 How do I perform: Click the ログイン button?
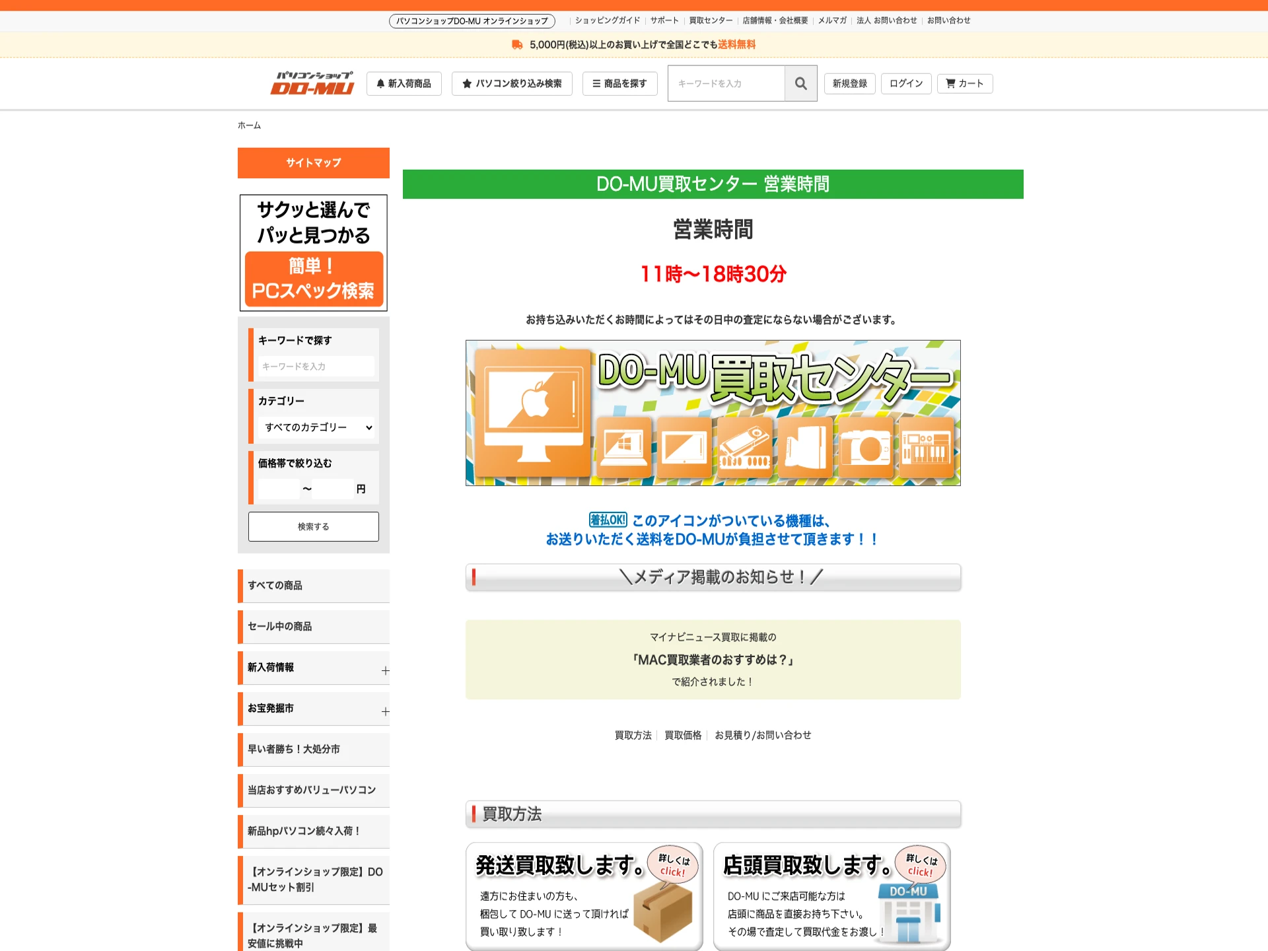tap(906, 83)
